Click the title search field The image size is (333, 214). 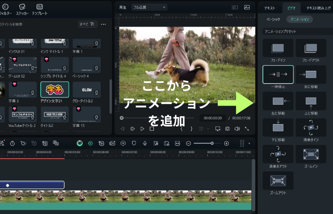[38, 24]
